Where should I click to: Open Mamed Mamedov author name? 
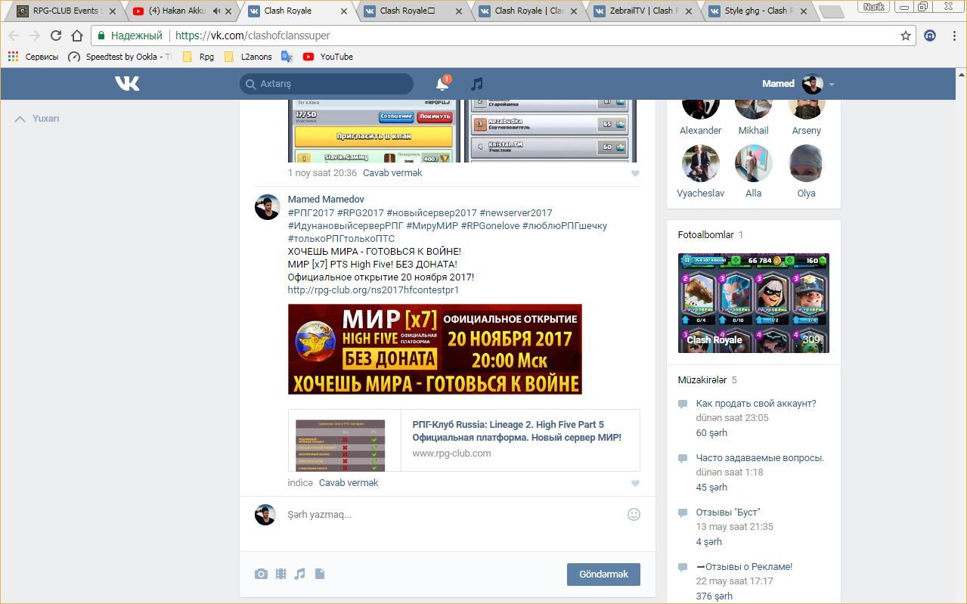tap(326, 200)
